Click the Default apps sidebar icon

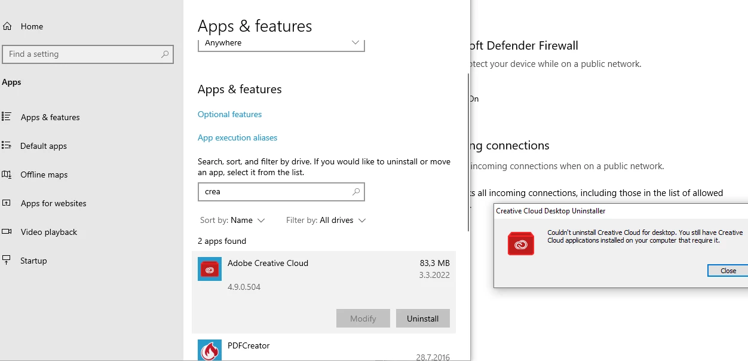[x=7, y=145]
